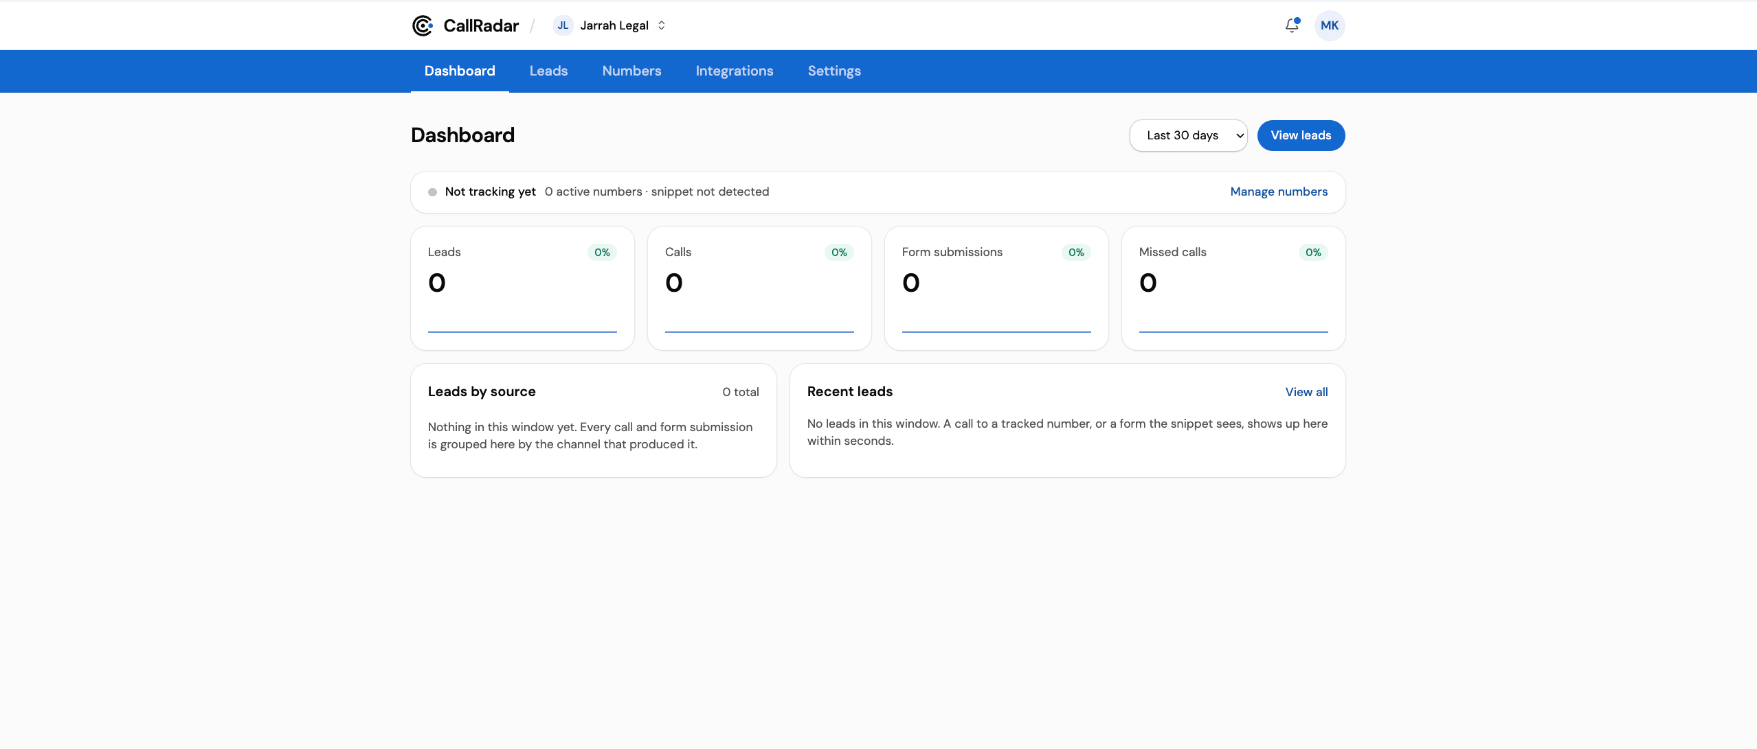Click the '0 active numbers · snippet not detected' text

pyautogui.click(x=656, y=192)
